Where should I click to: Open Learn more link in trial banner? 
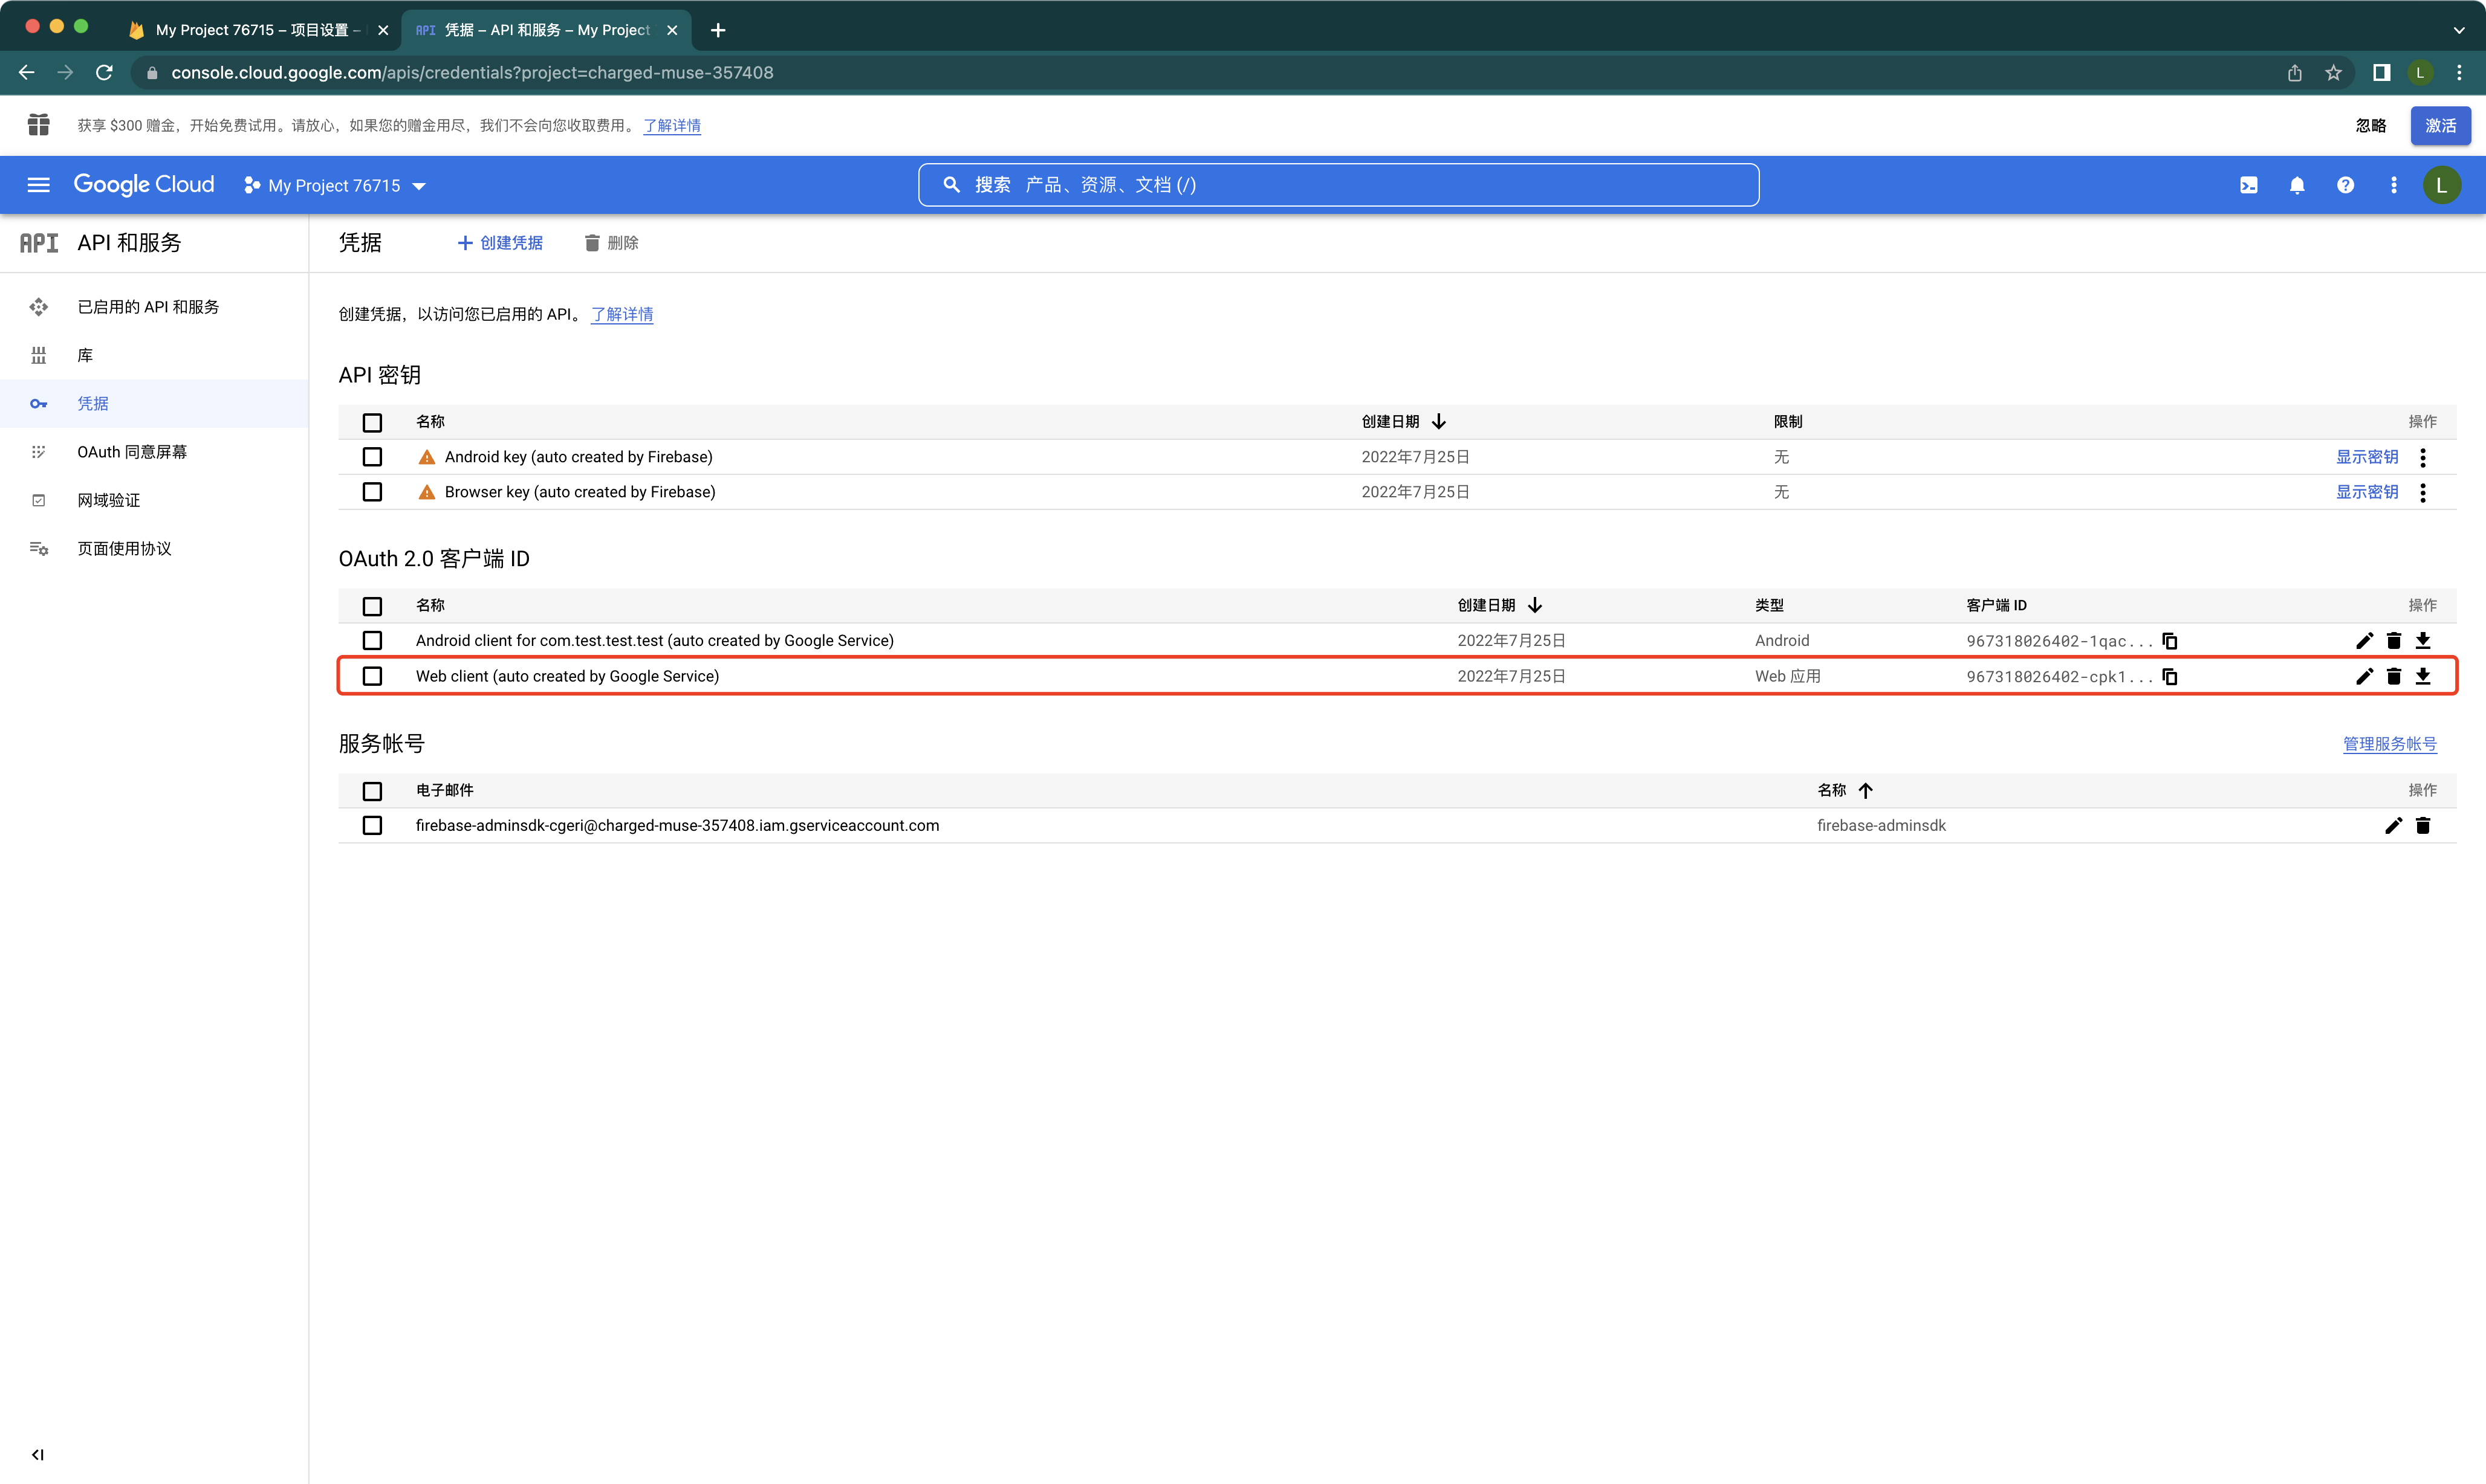pos(671,126)
